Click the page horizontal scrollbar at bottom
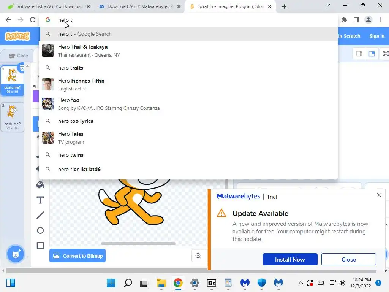Viewport: 389px width, 292px height. [x=191, y=271]
